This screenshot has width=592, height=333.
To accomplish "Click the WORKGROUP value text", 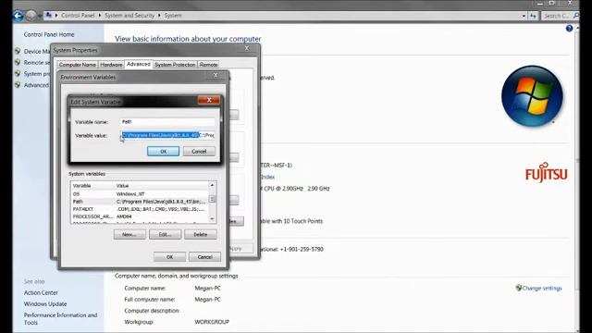I will point(212,322).
